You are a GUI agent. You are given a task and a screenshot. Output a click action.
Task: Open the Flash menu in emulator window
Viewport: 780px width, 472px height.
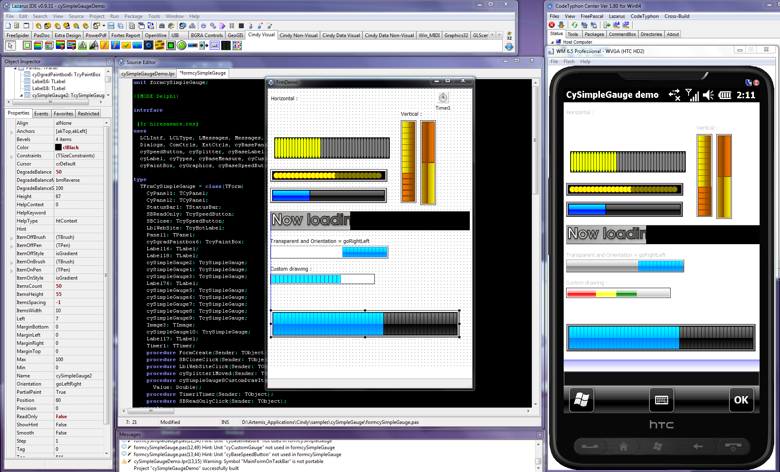(569, 62)
